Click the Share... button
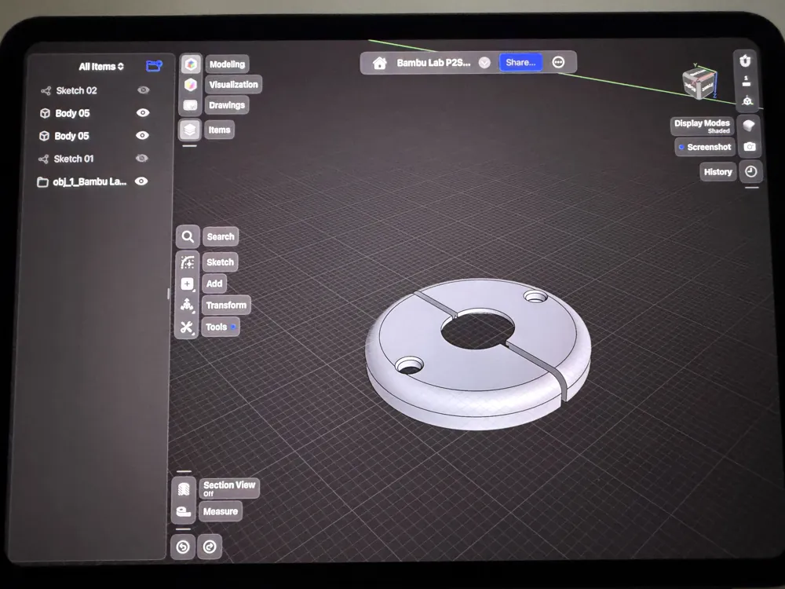Screen dimensions: 785x589 pos(520,63)
